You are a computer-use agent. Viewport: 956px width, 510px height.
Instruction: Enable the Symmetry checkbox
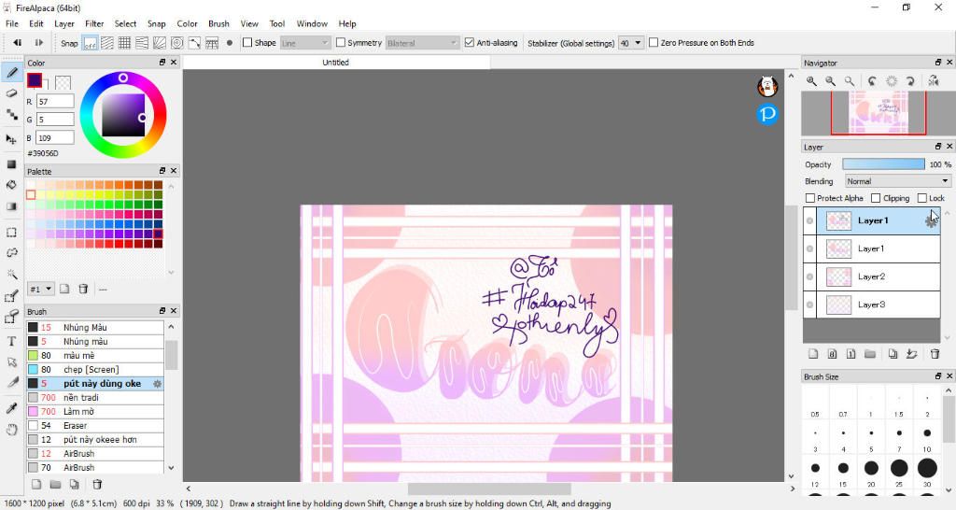[x=341, y=43]
